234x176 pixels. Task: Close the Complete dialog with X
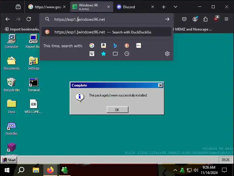(x=160, y=85)
